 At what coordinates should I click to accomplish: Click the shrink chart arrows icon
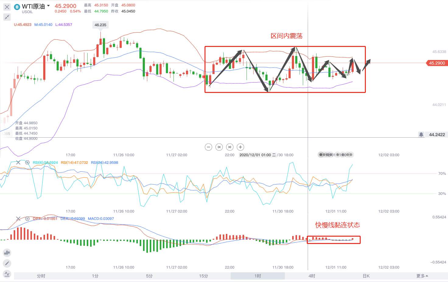pyautogui.click(x=7, y=17)
